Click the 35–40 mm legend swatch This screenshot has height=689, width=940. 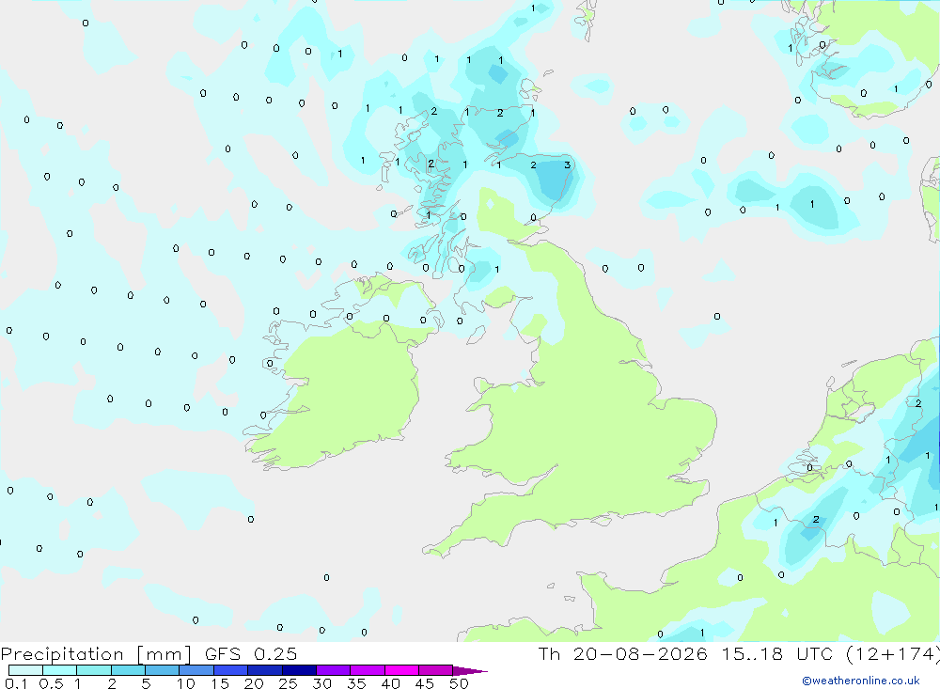(367, 670)
